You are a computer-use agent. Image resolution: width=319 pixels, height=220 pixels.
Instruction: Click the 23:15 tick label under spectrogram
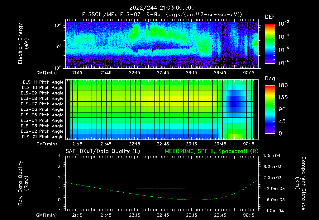click(x=191, y=73)
